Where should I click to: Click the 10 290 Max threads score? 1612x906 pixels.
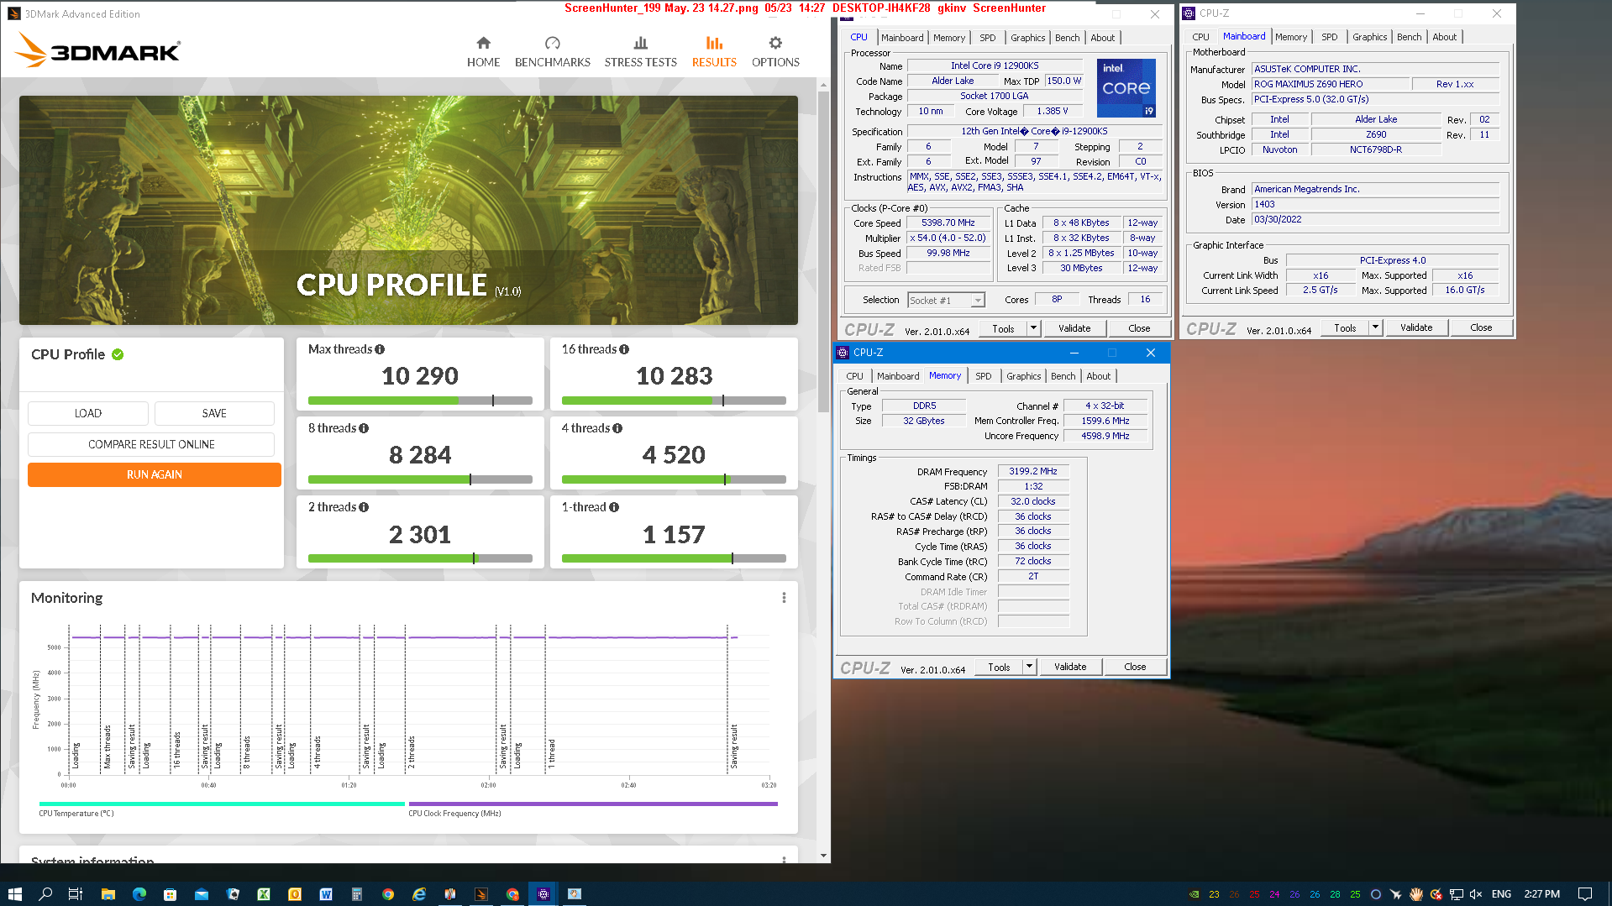click(x=420, y=375)
